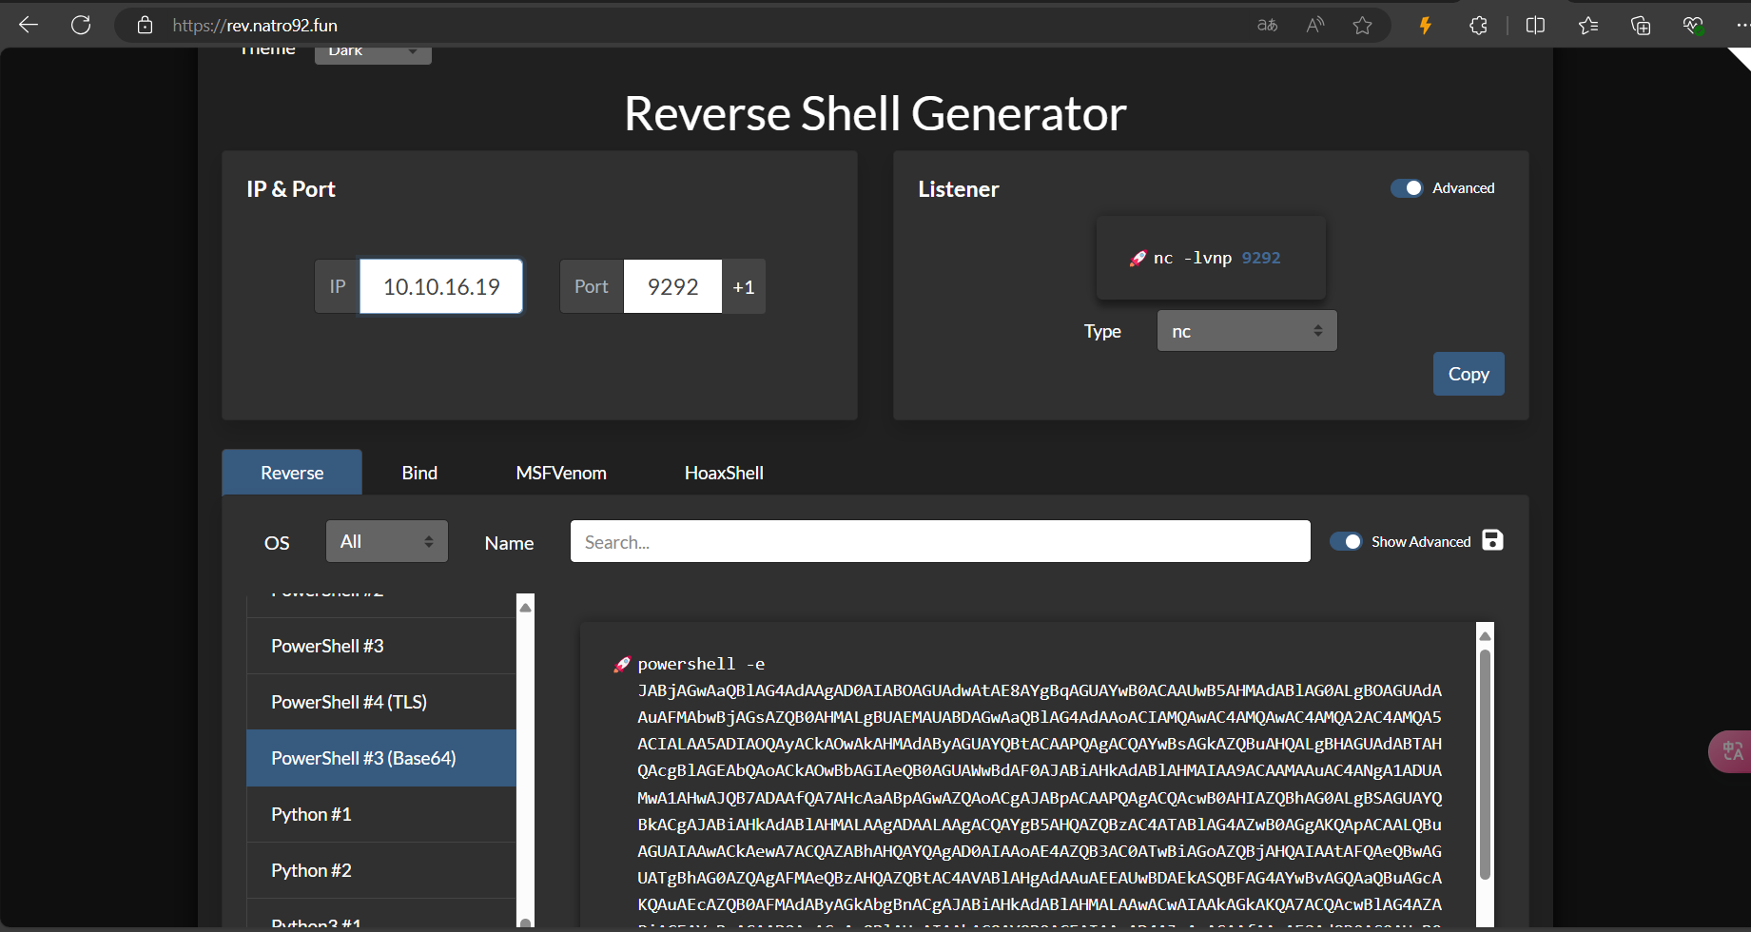Focus the Name search field
1751x932 pixels.
(x=940, y=541)
